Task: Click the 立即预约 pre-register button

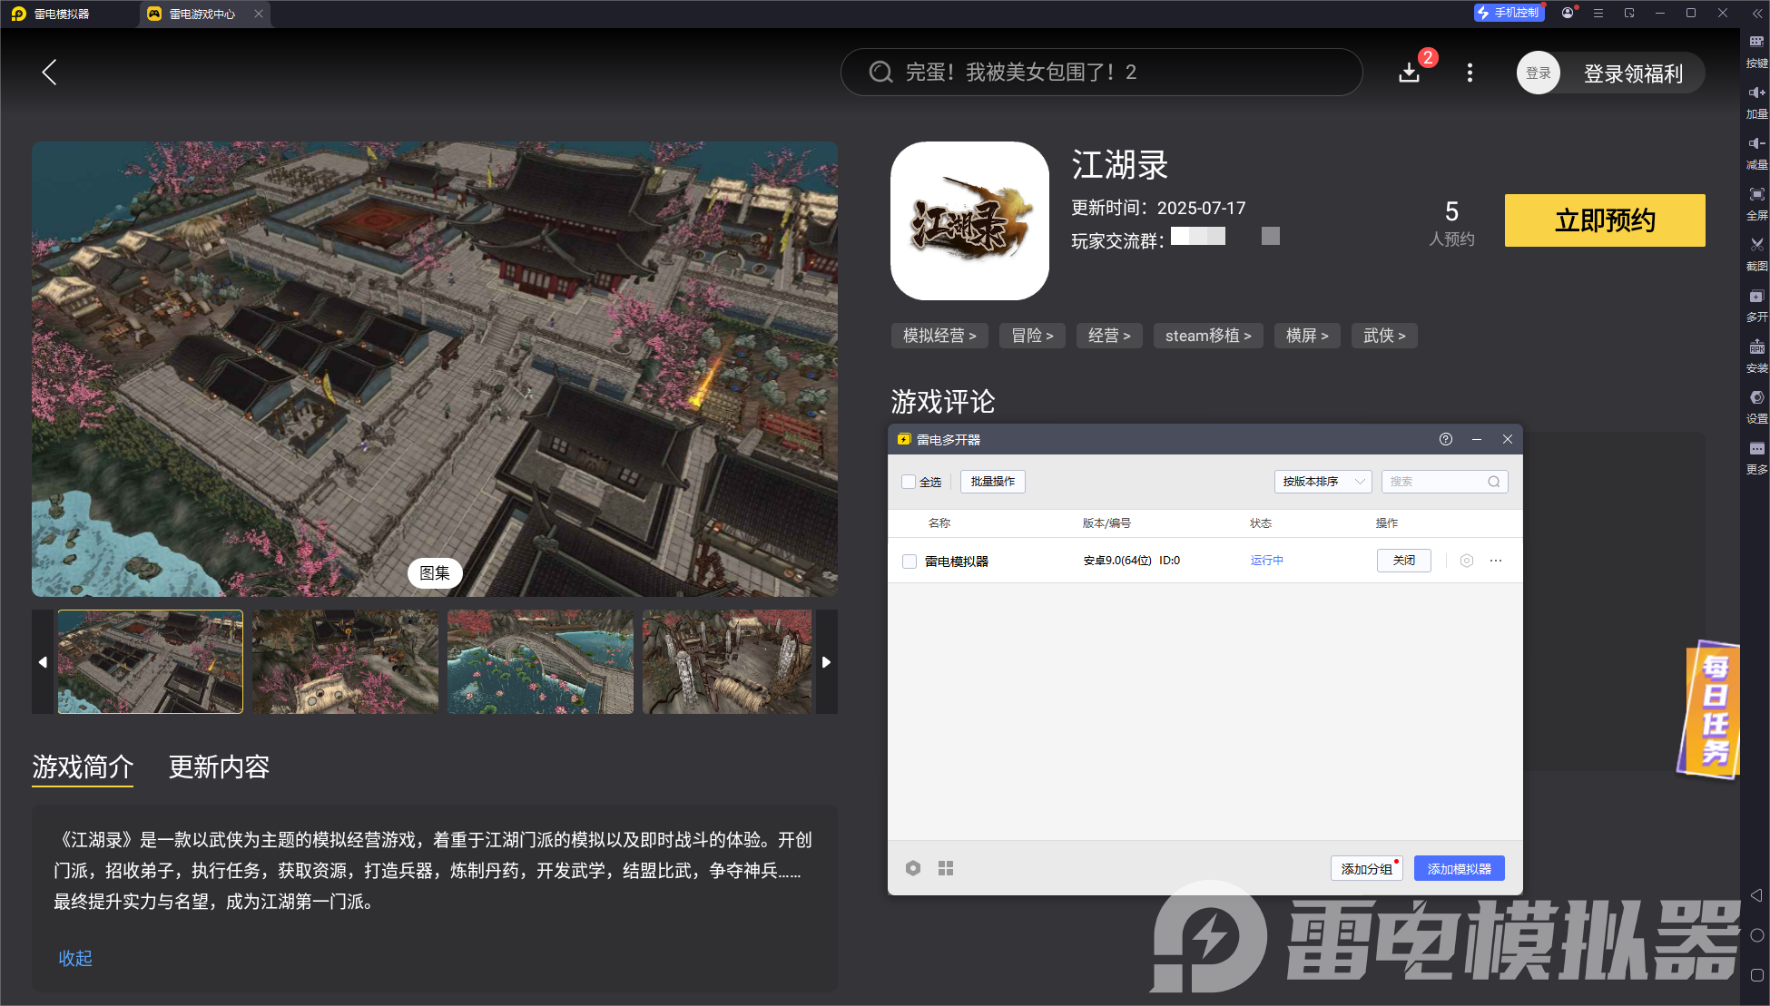Action: point(1603,220)
